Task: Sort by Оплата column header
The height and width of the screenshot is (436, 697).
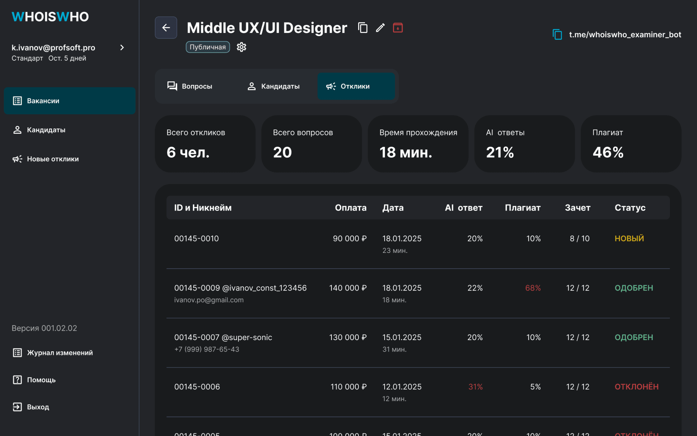Action: [x=351, y=208]
